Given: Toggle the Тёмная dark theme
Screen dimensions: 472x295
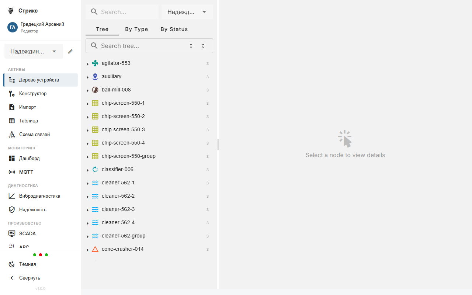Looking at the screenshot, I should [27, 264].
